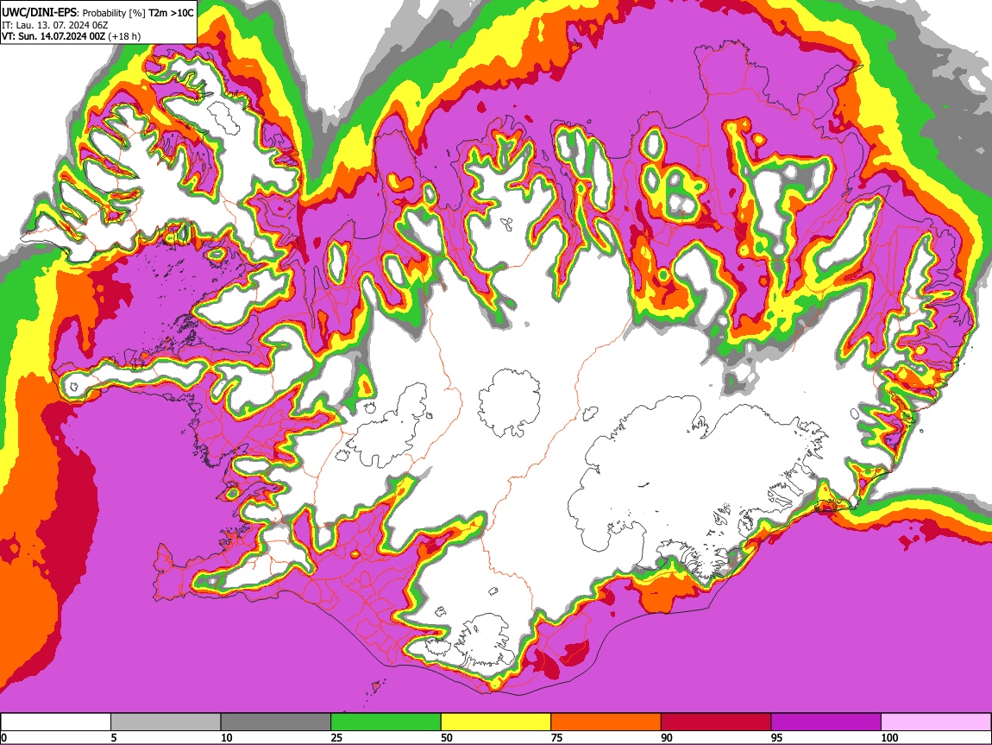Select the yellow 50–75% legend swatch
Viewport: 992px width, 745px height.
(496, 723)
